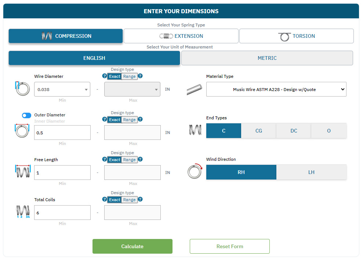Click the Reset Form button
This screenshot has width=363, height=261.
coord(229,246)
